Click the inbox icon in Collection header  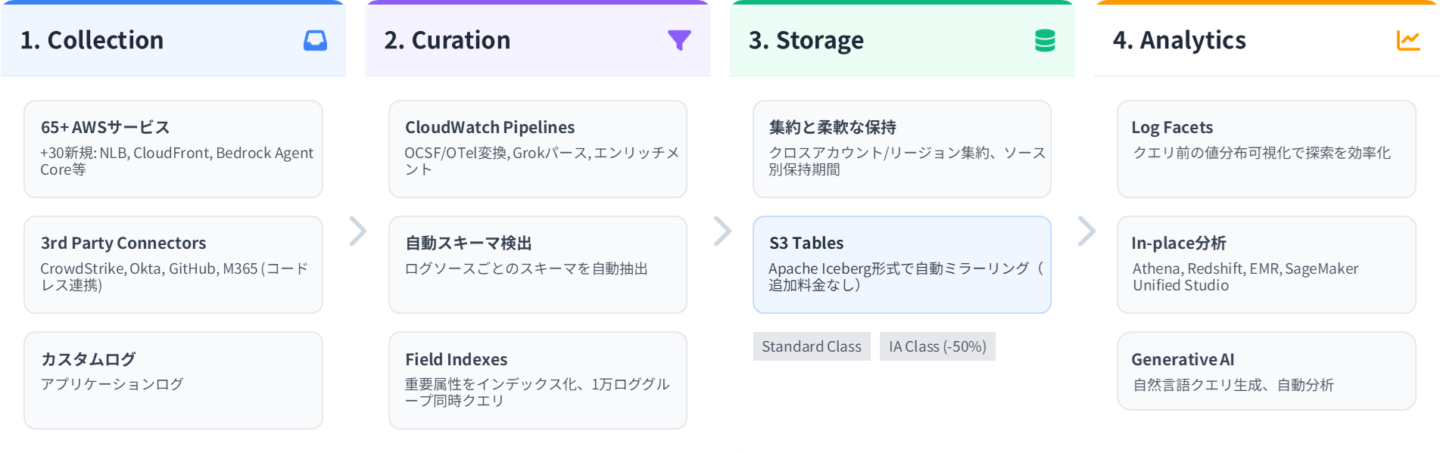click(315, 41)
